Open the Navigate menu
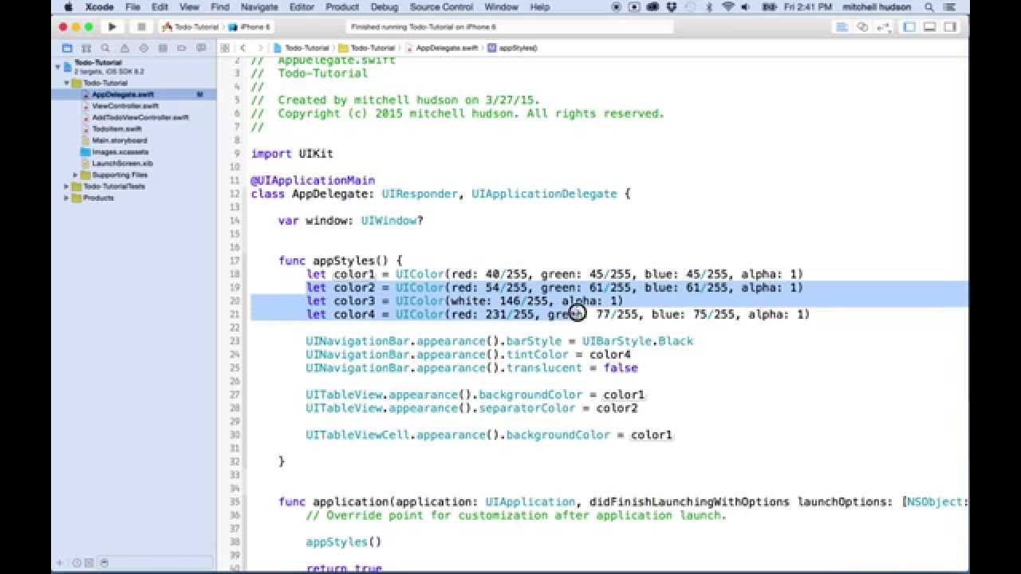The image size is (1021, 574). 259,7
